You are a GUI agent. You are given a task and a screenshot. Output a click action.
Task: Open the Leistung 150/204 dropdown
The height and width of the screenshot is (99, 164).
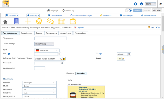pyautogui.click(x=39, y=96)
